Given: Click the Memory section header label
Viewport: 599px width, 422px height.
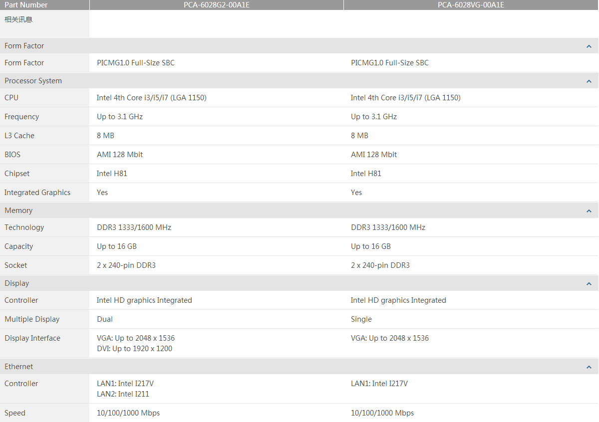Looking at the screenshot, I should pyautogui.click(x=18, y=211).
